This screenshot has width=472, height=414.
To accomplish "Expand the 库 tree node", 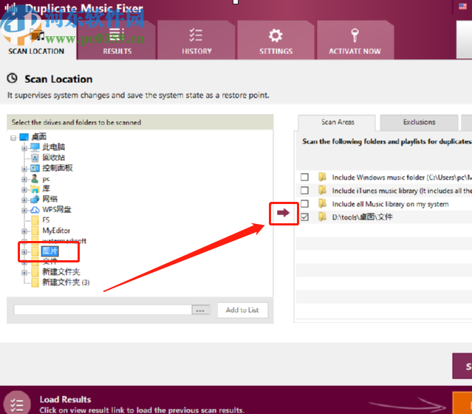I will 24,190.
